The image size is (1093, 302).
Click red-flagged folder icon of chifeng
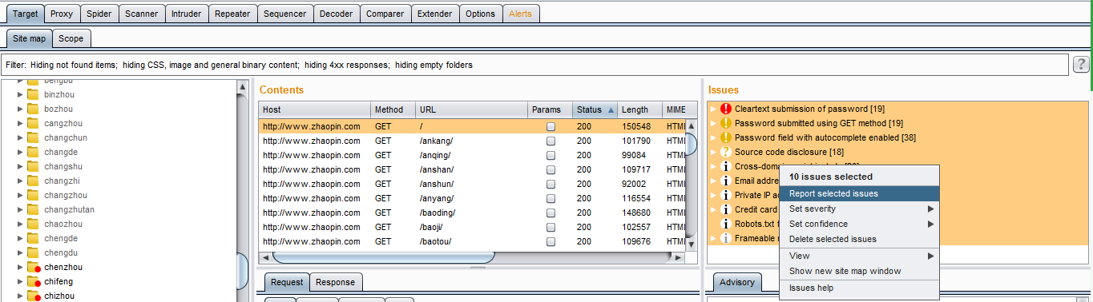[34, 281]
